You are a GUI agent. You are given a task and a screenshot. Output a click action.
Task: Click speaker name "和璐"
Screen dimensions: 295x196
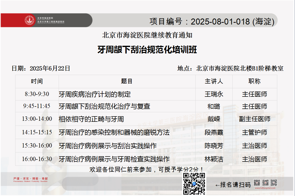[214, 106]
